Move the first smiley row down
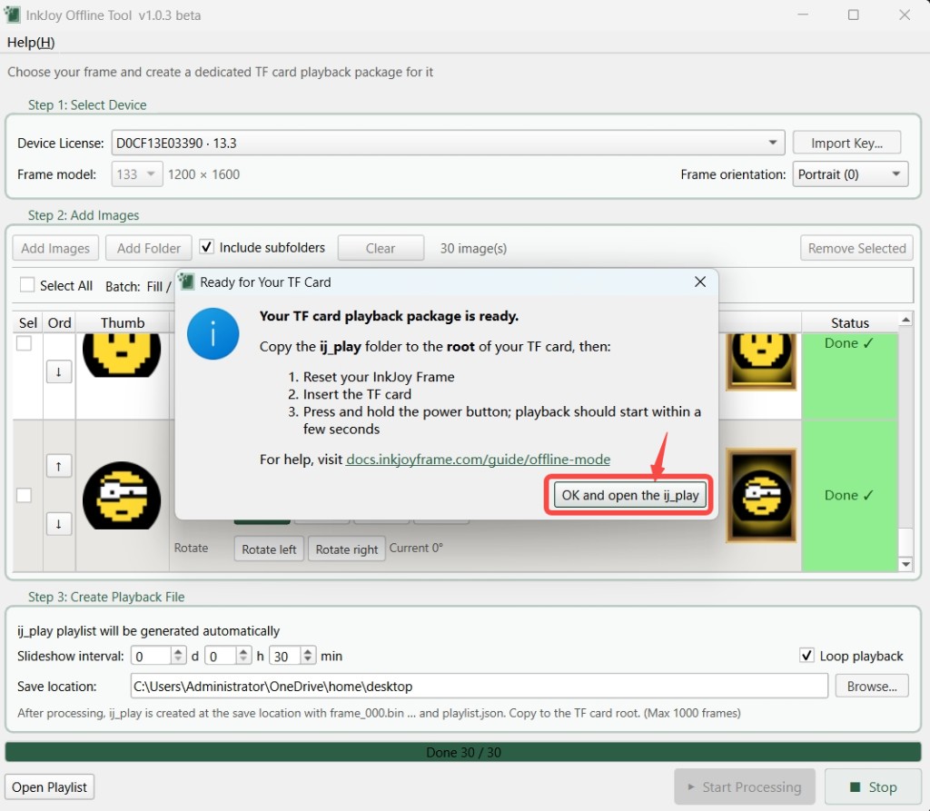This screenshot has width=930, height=811. 59,372
